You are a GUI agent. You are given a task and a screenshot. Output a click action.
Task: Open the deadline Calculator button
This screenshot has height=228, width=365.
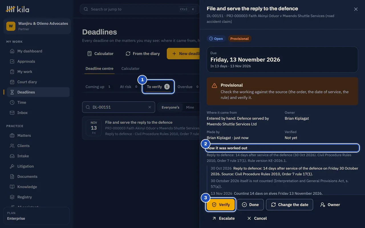[100, 54]
